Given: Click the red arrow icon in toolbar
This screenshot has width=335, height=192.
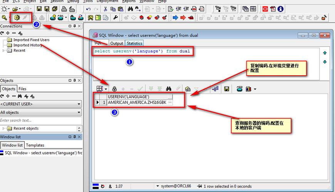Looking at the screenshot, I should 183,18.
